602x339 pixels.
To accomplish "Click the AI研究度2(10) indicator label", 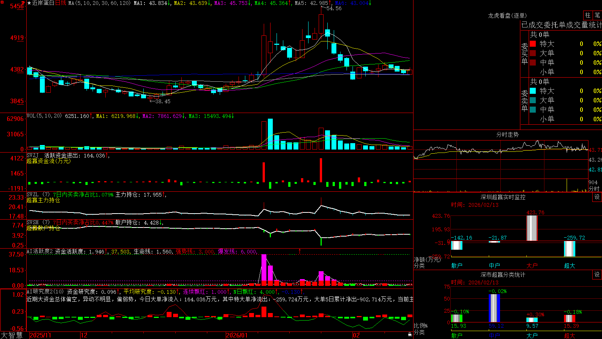I will click(45, 292).
